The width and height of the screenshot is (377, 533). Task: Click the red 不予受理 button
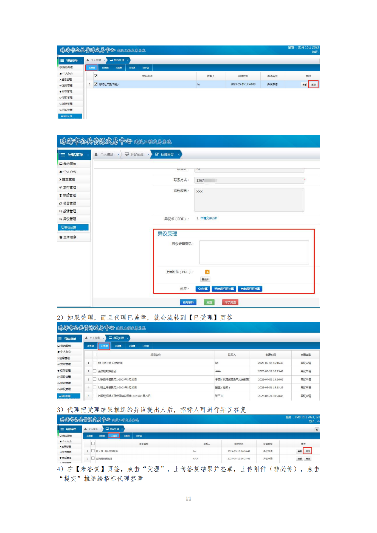click(230, 302)
